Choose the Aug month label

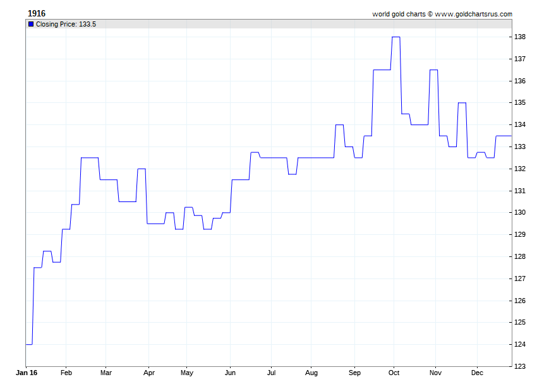311,373
